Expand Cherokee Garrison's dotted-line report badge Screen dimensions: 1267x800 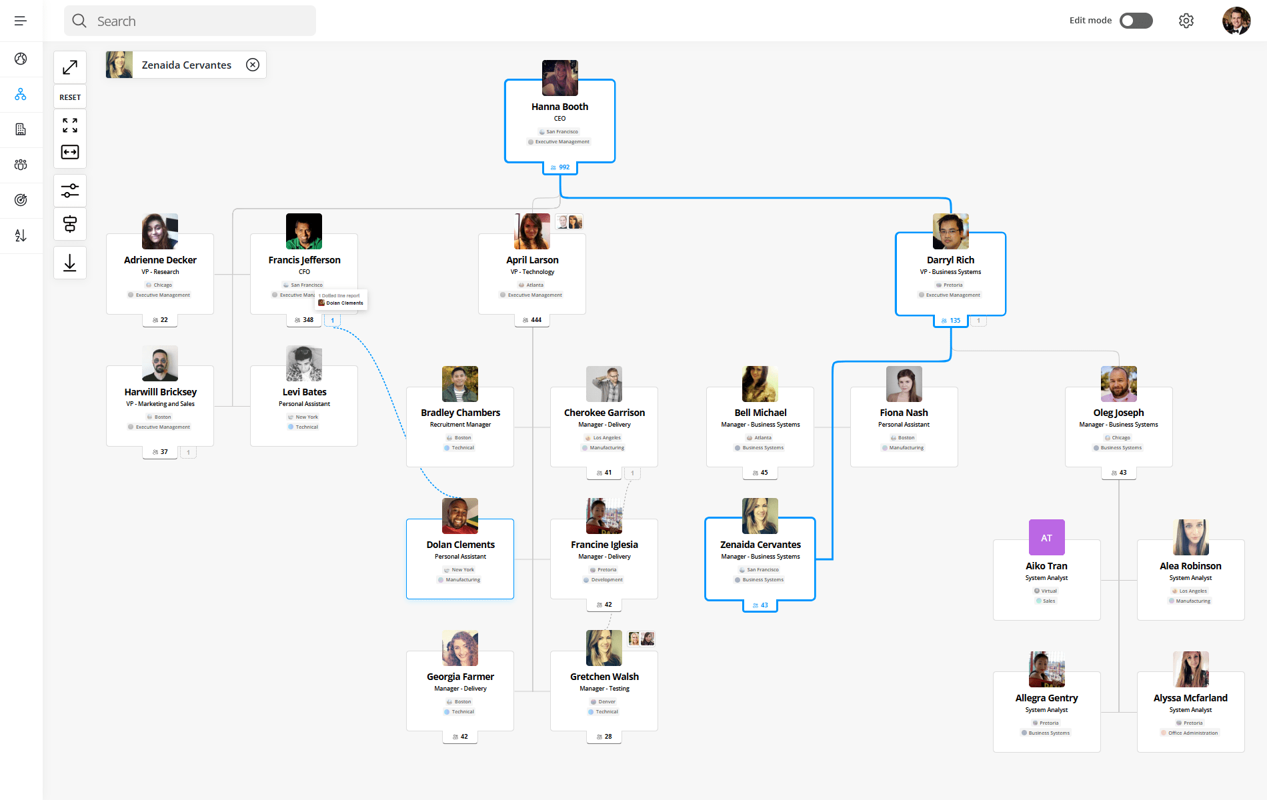pyautogui.click(x=632, y=472)
